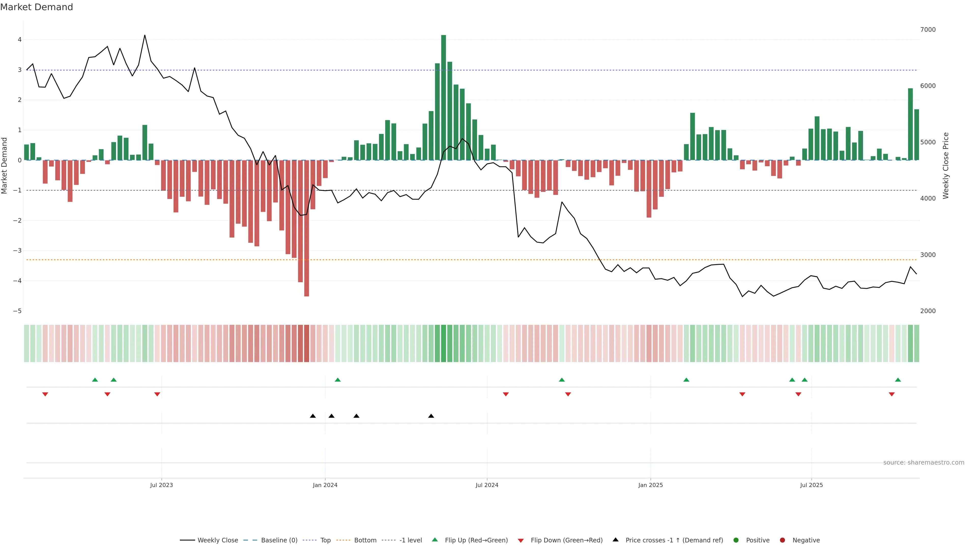Image resolution: width=977 pixels, height=549 pixels.
Task: Click the Market Demand chart title
Action: pyautogui.click(x=36, y=7)
